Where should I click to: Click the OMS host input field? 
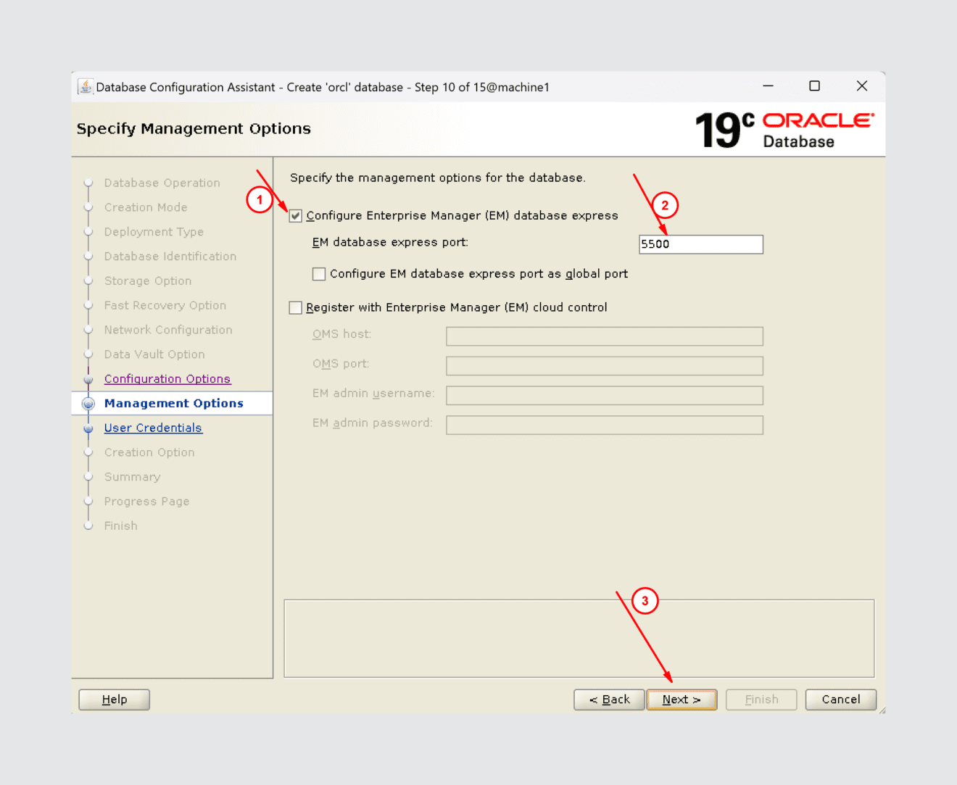604,336
